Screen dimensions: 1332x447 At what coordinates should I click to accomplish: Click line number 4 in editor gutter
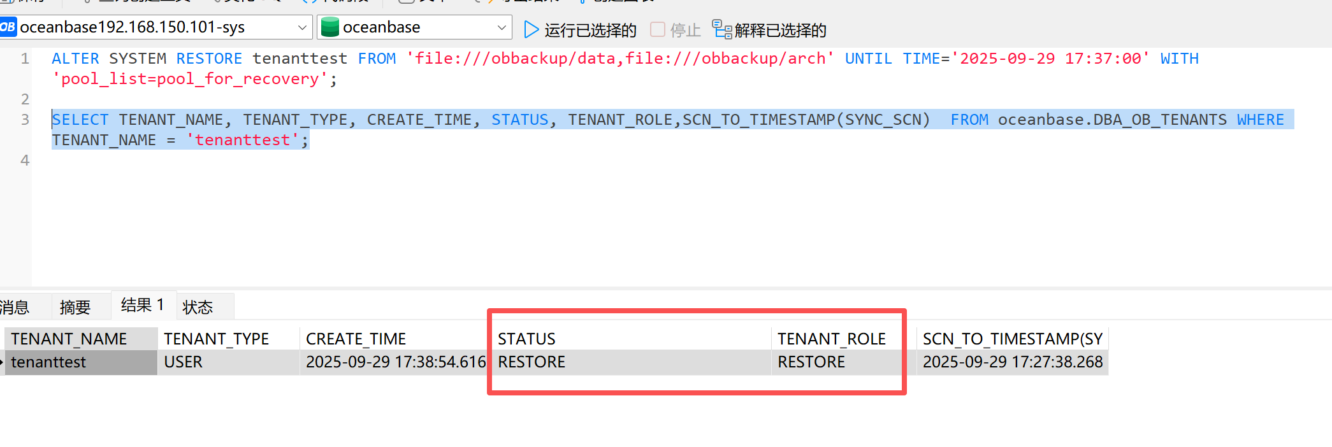pyautogui.click(x=25, y=160)
